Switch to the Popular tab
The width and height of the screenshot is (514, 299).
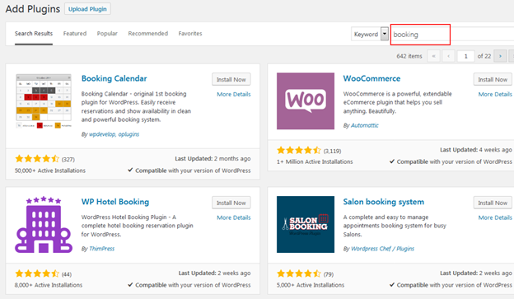pos(107,34)
